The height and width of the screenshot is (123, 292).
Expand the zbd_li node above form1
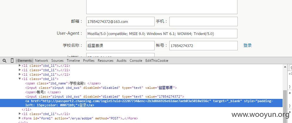pos(20,114)
